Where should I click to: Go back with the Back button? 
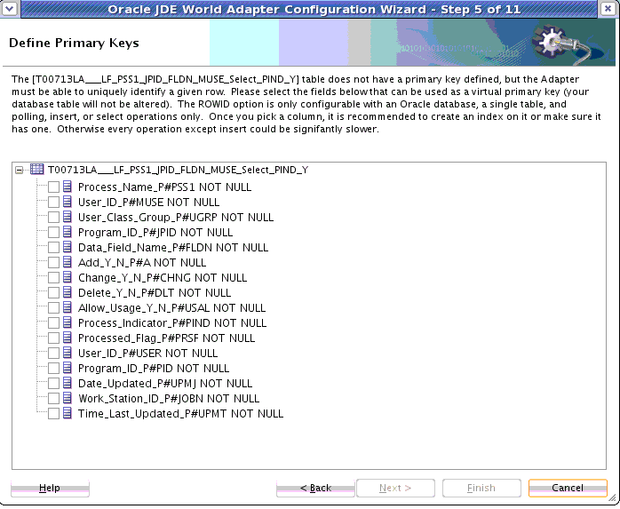[315, 488]
